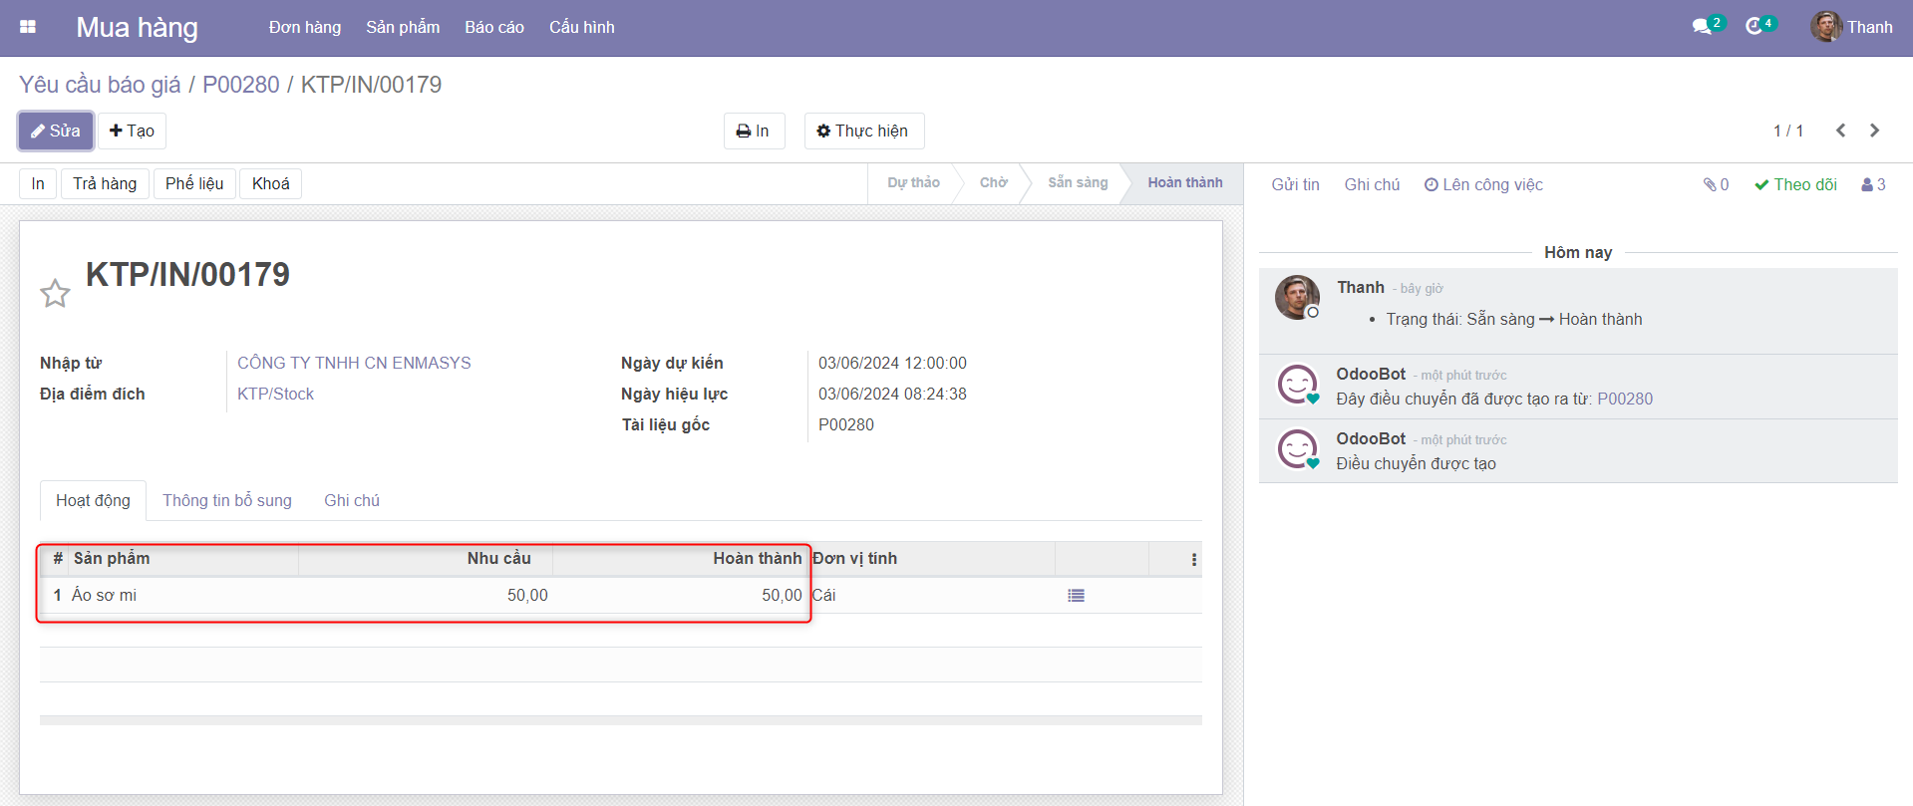Go to the next record arrow

click(1874, 131)
